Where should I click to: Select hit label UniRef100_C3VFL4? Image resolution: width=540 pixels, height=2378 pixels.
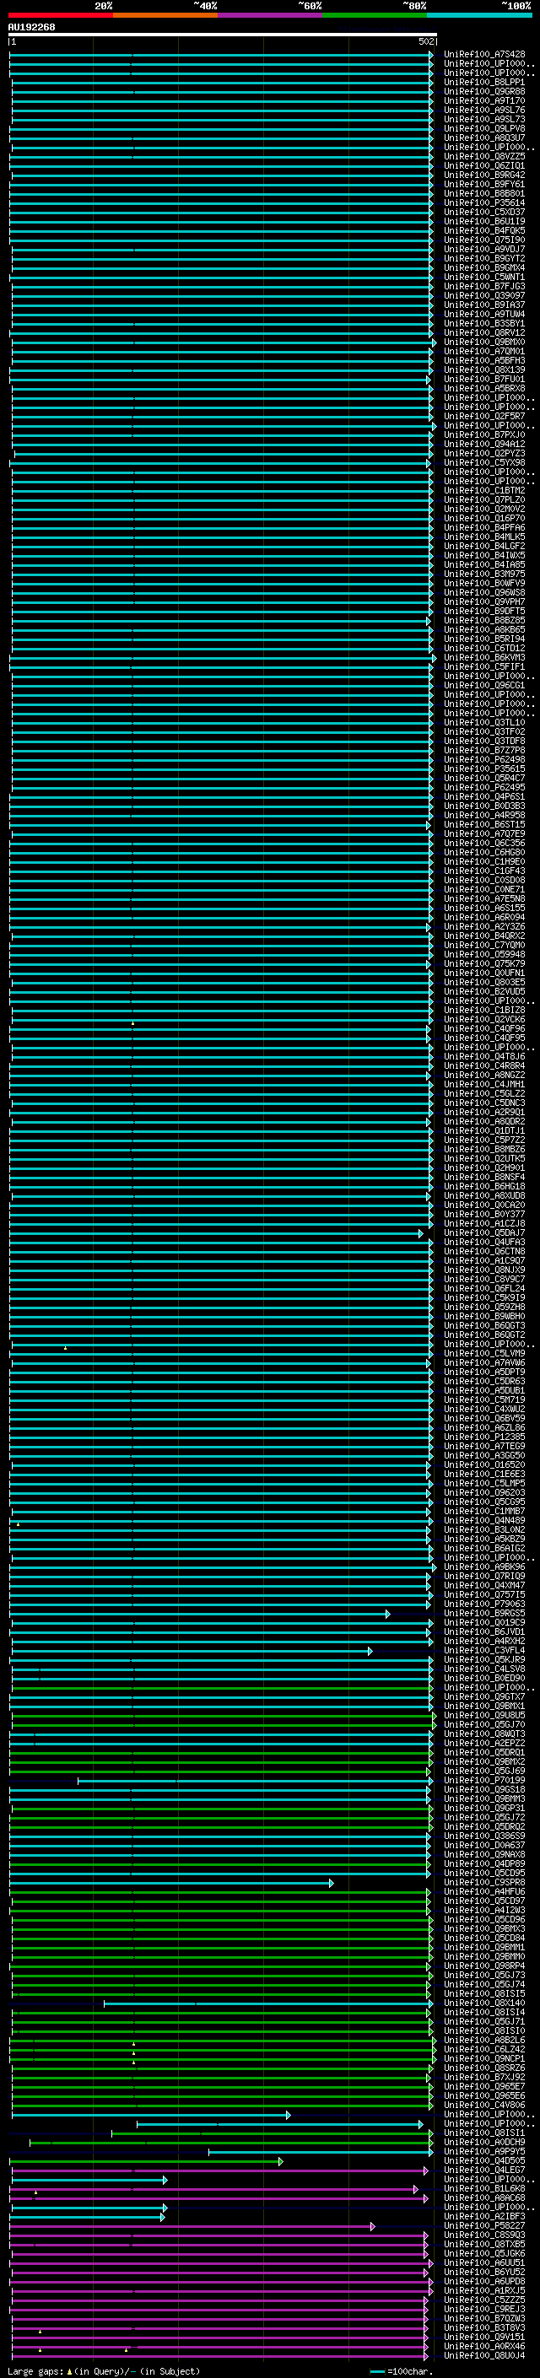(484, 1651)
